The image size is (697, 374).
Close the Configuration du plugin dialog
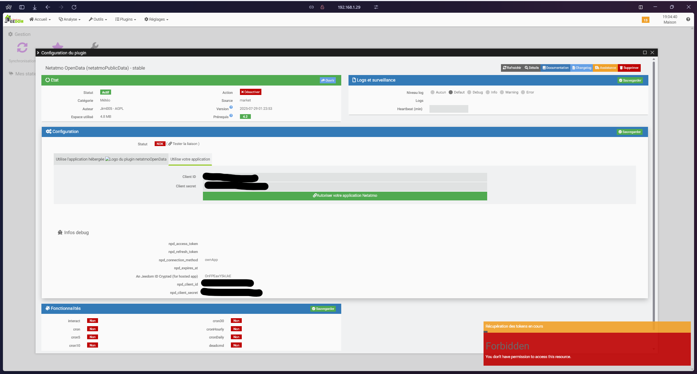(652, 53)
